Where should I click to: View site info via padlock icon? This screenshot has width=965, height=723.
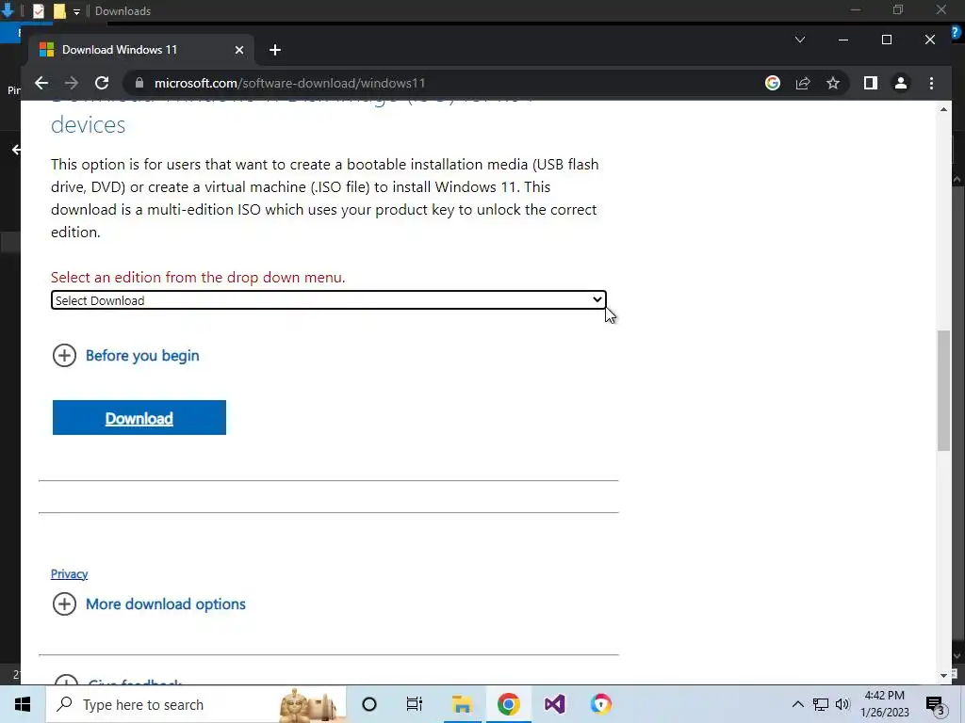(139, 83)
